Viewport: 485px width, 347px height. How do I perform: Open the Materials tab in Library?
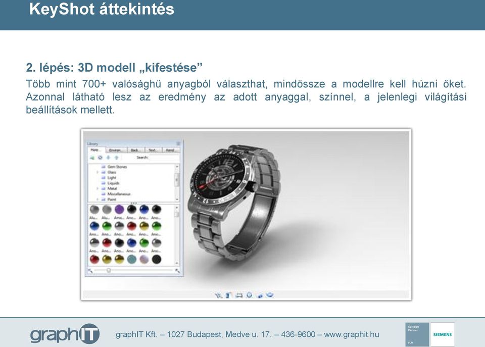tap(95, 150)
